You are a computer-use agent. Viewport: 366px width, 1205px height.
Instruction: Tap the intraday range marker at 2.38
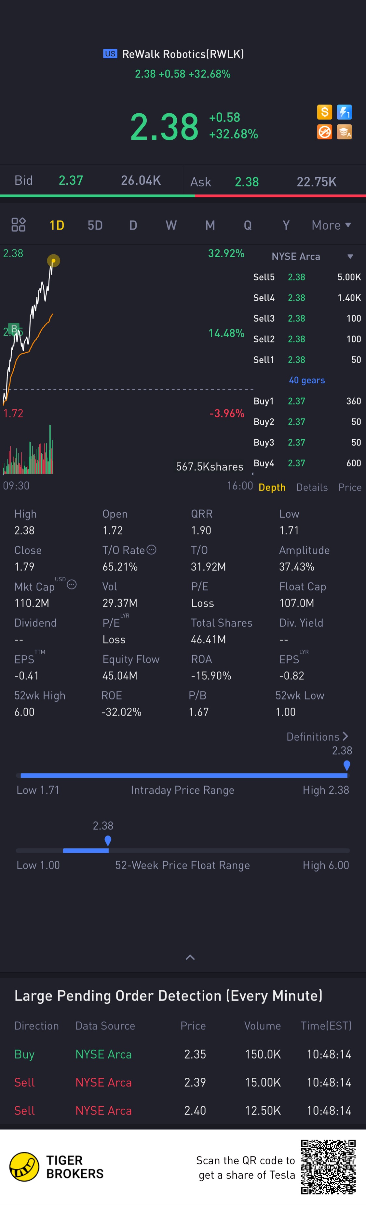347,766
